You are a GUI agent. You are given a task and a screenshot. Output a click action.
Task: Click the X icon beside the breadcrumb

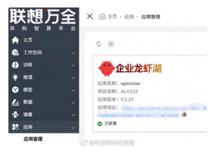(90, 16)
